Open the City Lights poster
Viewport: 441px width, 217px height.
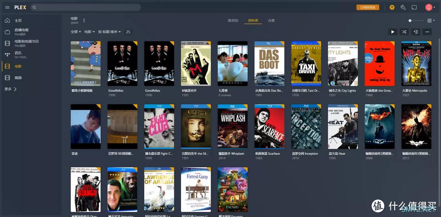click(x=343, y=64)
